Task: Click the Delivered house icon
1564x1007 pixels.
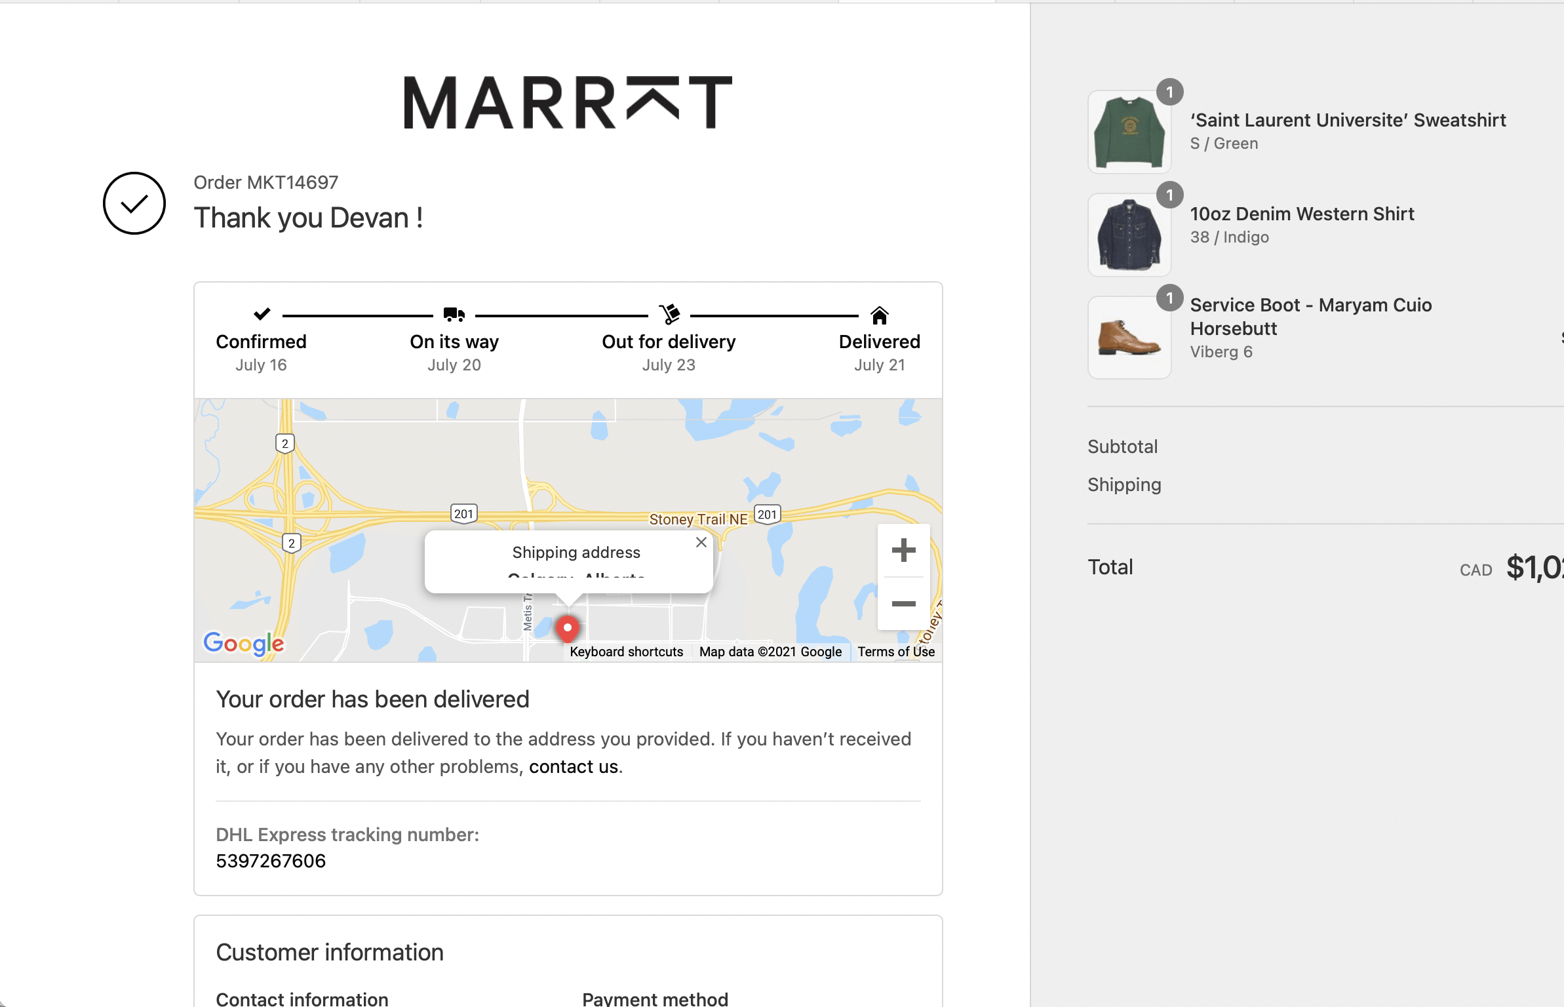Action: 880,315
